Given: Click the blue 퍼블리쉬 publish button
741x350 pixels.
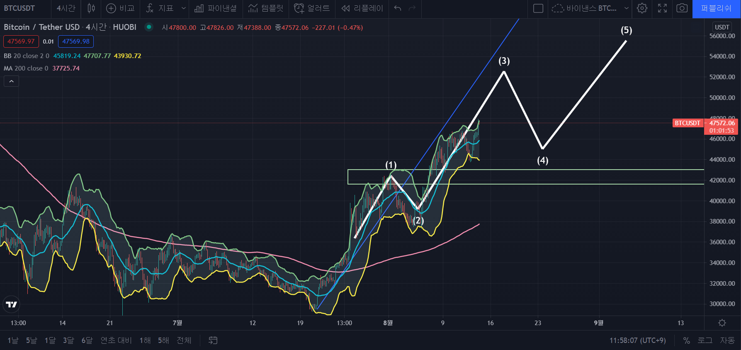Looking at the screenshot, I should click(717, 8).
